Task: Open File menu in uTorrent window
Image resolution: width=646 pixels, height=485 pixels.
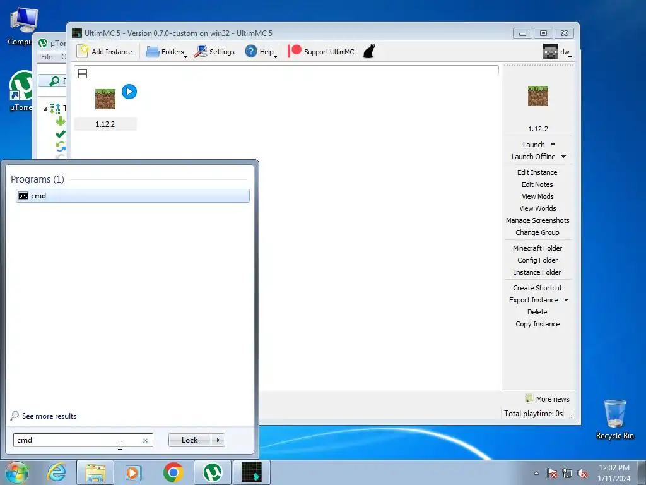Action: point(47,56)
